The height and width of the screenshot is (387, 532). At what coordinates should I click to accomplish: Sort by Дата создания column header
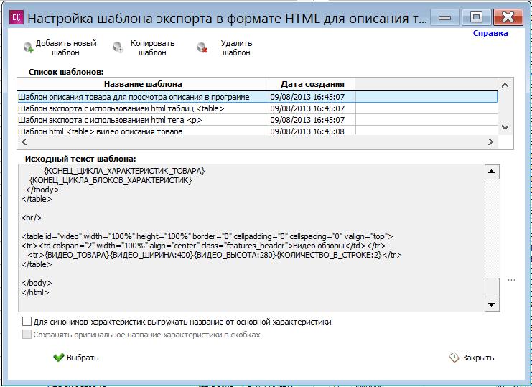312,84
